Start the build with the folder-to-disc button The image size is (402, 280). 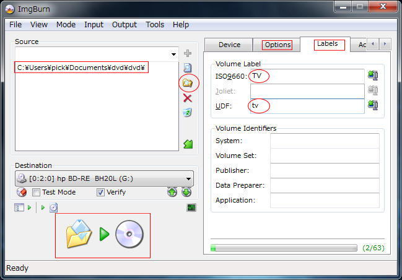click(103, 234)
